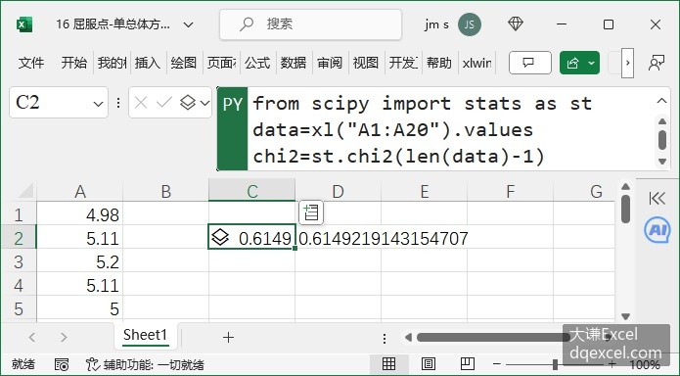Switch to the 绘图 tab
The width and height of the screenshot is (680, 376).
click(x=183, y=63)
